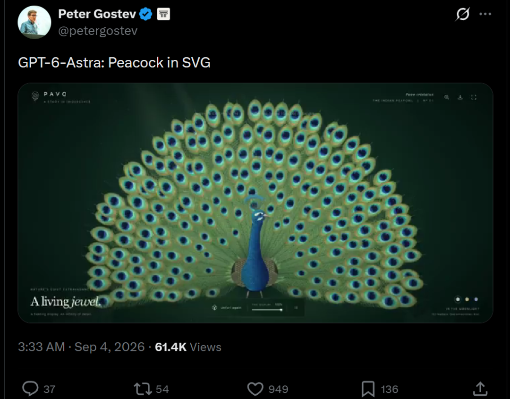Viewport: 510px width, 399px height.
Task: Share the post via upload arrow icon
Action: 480,389
